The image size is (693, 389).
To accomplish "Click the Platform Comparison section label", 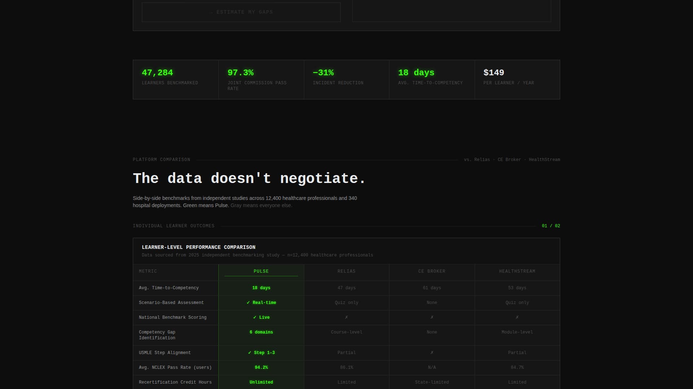I will pos(161,160).
